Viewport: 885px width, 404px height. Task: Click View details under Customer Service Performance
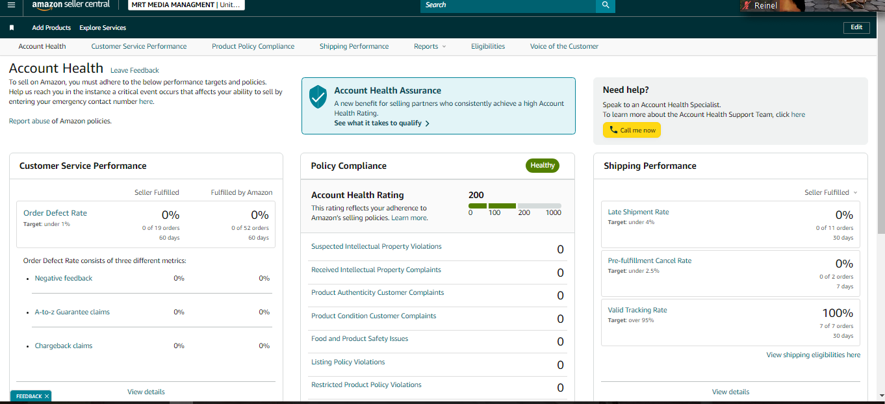point(146,392)
